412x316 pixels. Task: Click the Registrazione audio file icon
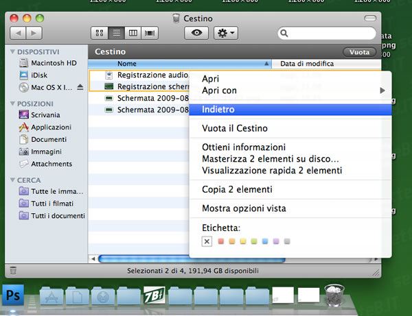tap(109, 75)
